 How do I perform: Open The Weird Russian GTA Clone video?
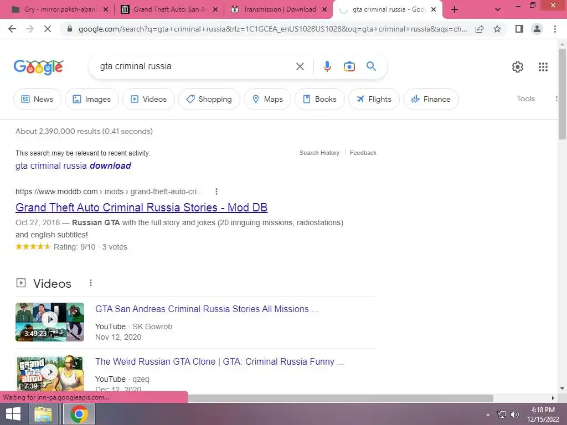219,362
